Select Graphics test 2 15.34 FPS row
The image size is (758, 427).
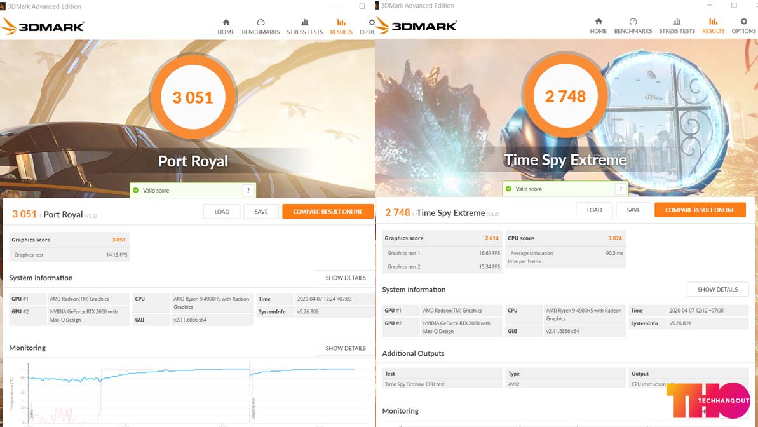point(442,267)
